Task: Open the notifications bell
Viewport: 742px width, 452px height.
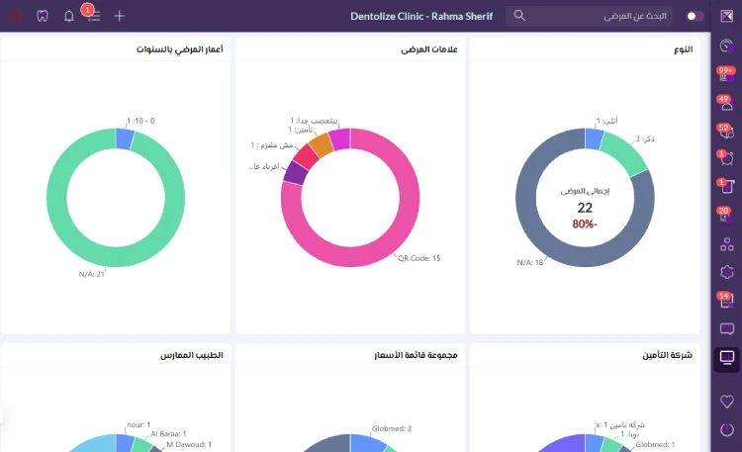Action: (x=68, y=16)
